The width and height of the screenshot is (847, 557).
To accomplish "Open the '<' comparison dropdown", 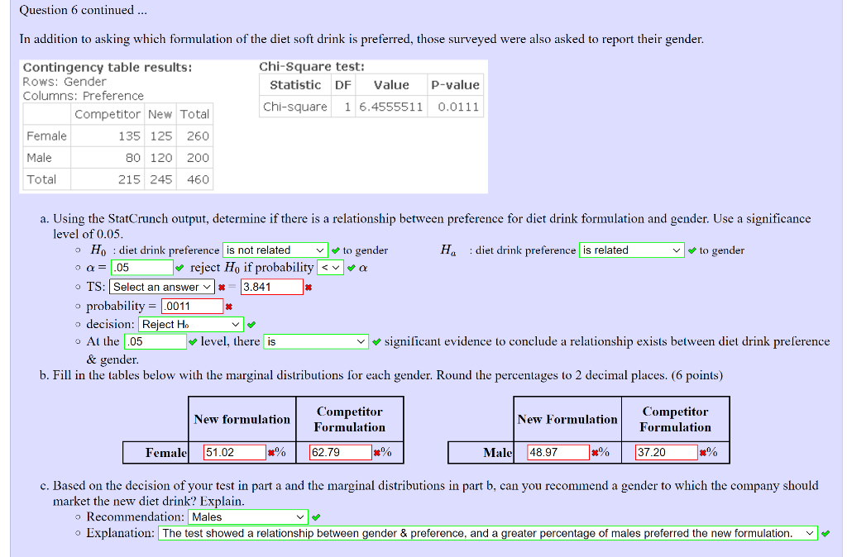I will [x=330, y=267].
